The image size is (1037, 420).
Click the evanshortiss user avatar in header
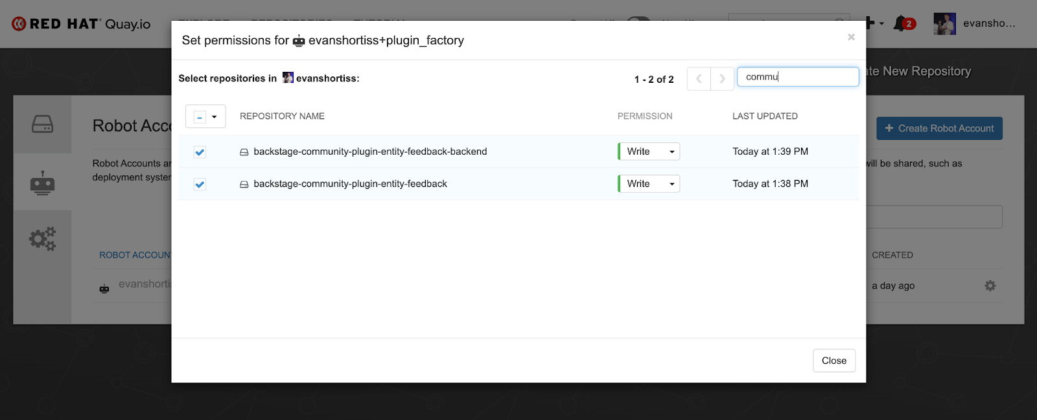click(944, 24)
